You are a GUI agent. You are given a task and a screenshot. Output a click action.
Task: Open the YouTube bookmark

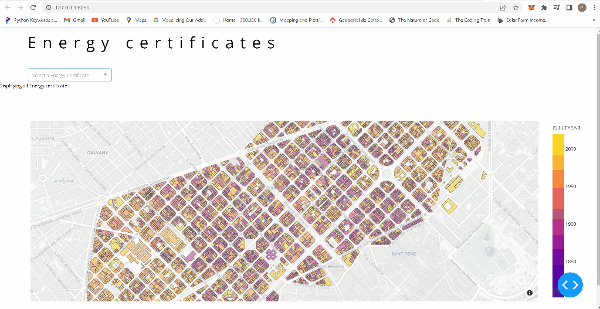105,20
